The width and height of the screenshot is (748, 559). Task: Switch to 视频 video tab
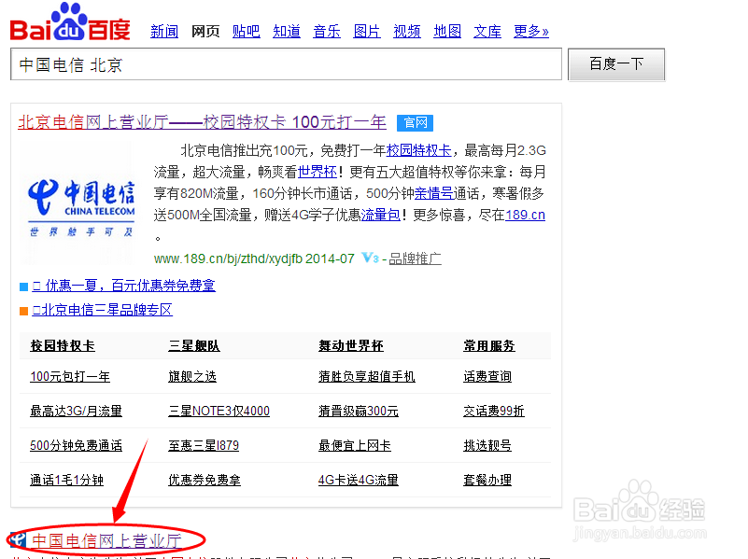[407, 32]
